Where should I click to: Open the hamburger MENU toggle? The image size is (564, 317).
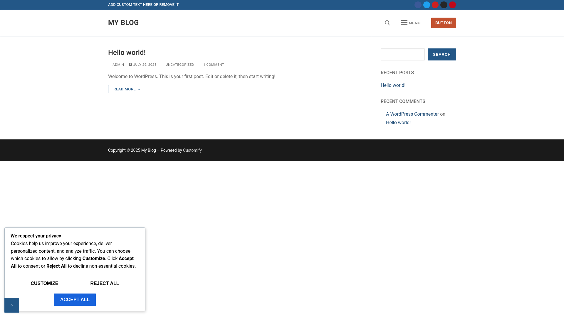coord(411,23)
